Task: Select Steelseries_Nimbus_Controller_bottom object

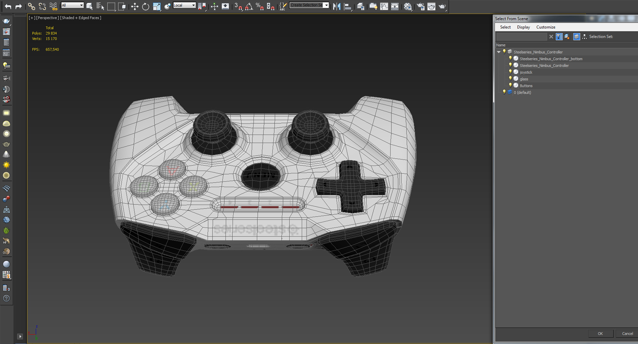Action: coord(551,59)
